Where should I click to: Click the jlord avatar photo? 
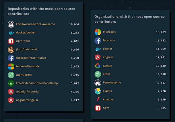[x=11, y=50]
